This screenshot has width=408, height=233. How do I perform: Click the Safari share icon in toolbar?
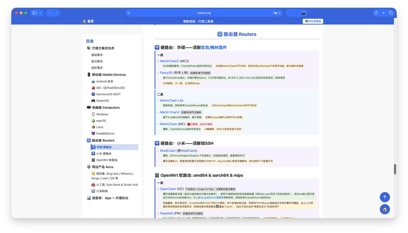(376, 13)
